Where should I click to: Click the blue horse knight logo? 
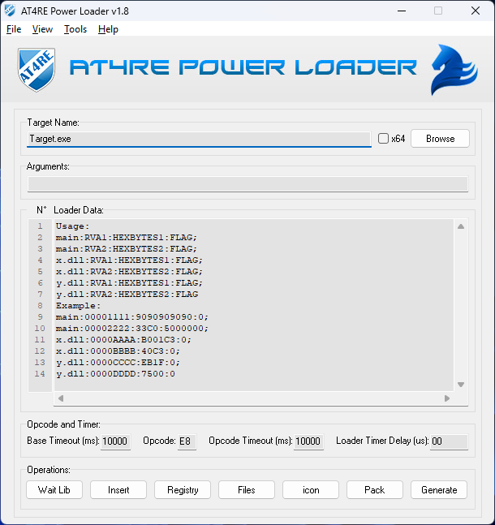[x=453, y=70]
